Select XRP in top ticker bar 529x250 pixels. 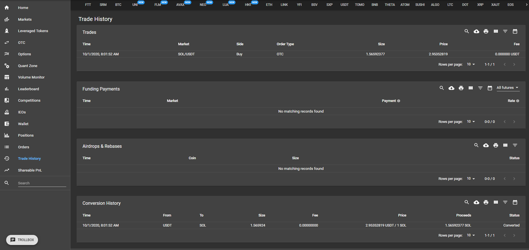point(481,4)
